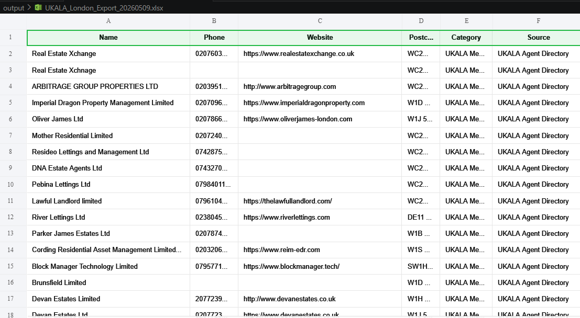Select Cording Residential Asset Management cell
Image resolution: width=580 pixels, height=318 pixels.
point(108,250)
